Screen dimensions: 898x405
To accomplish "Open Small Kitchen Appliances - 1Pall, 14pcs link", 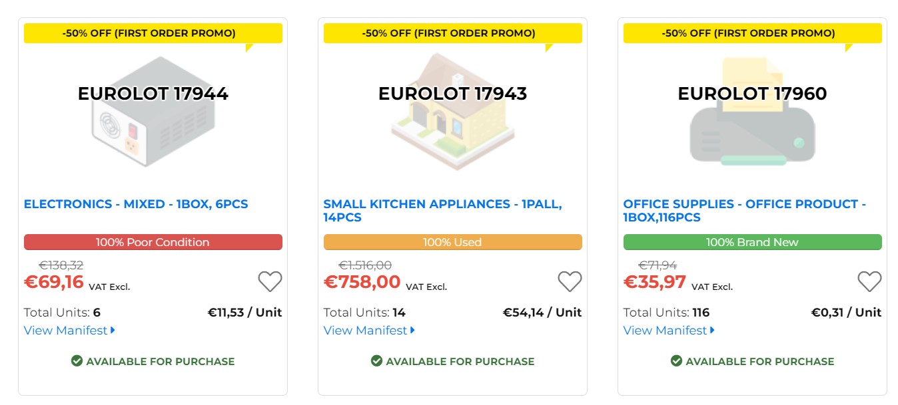I will pyautogui.click(x=442, y=210).
